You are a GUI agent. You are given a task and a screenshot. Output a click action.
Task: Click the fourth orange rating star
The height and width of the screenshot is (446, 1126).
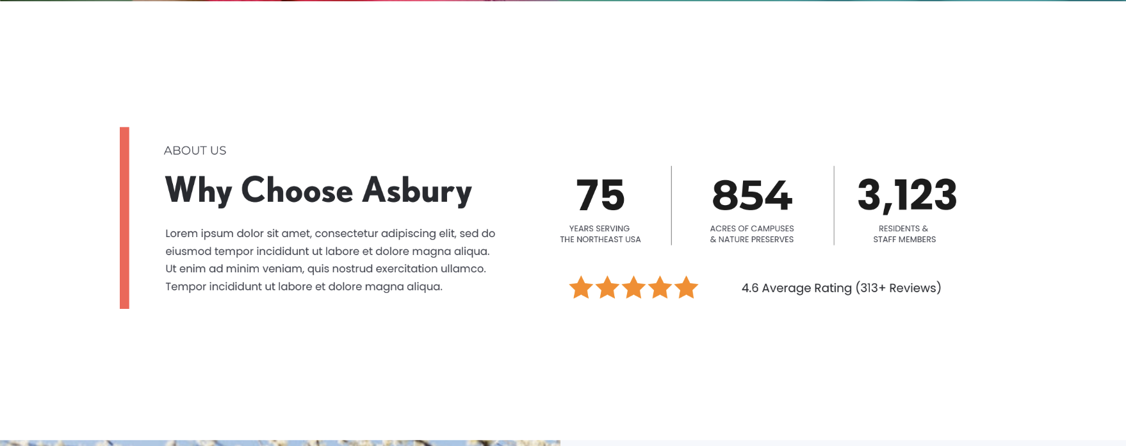pos(660,288)
